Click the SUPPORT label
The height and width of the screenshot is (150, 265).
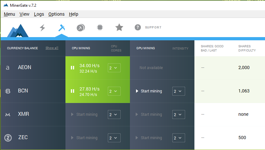[x=153, y=27]
